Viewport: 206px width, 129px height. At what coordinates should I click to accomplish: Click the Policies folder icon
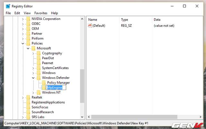[x=28, y=43]
